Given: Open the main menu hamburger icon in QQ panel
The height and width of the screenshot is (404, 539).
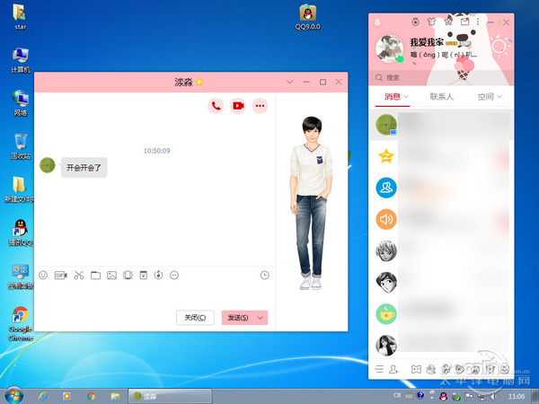Looking at the screenshot, I should [379, 369].
